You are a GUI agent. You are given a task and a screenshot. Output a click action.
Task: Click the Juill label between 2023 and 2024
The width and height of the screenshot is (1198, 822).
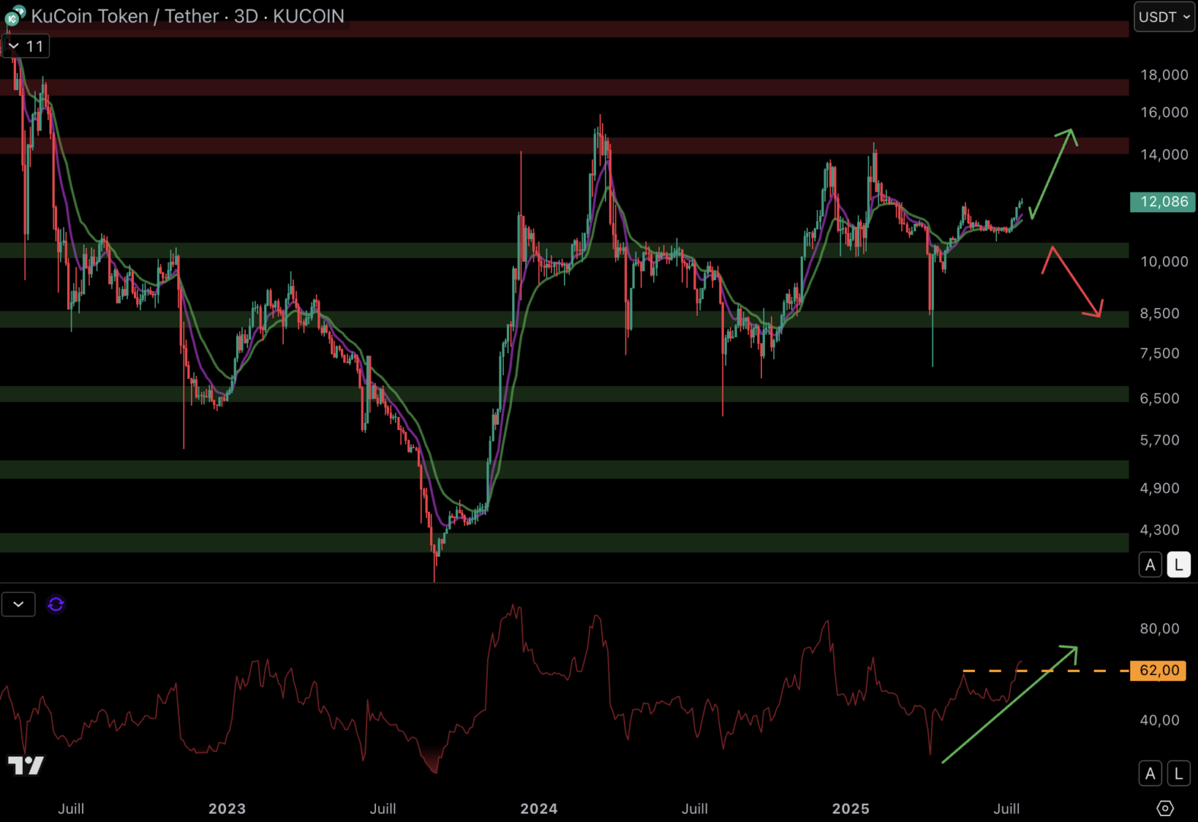click(x=383, y=809)
